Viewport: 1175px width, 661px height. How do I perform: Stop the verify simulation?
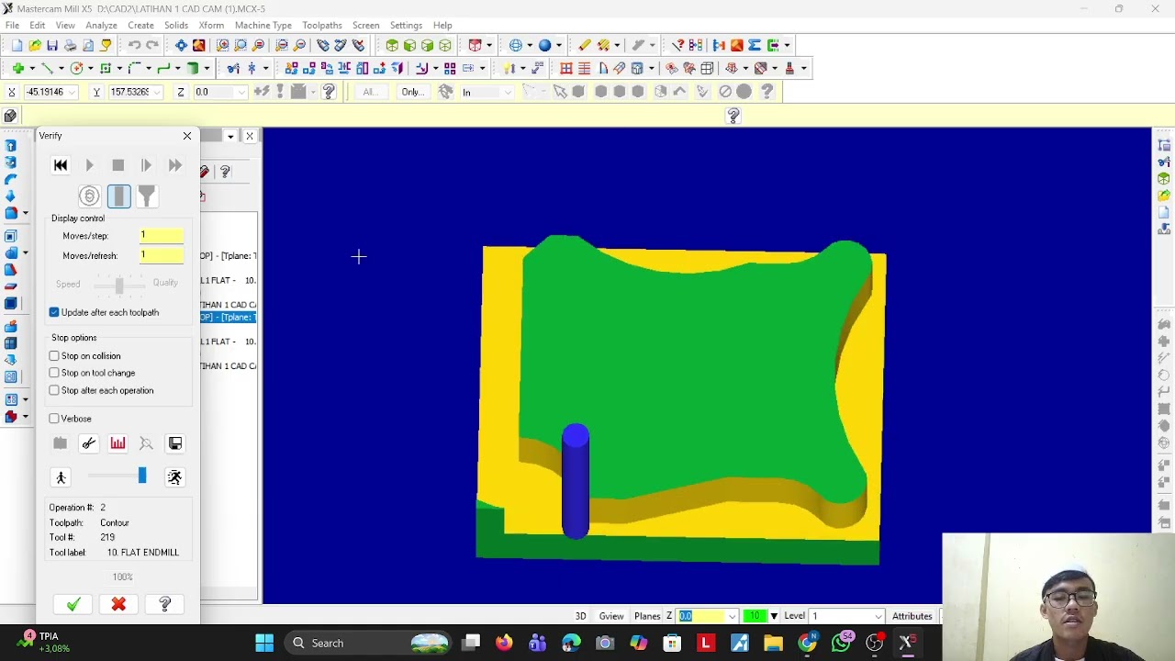pyautogui.click(x=117, y=165)
